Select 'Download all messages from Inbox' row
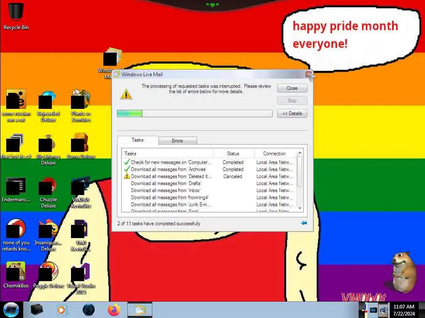Image resolution: width=425 pixels, height=318 pixels. tap(209, 190)
